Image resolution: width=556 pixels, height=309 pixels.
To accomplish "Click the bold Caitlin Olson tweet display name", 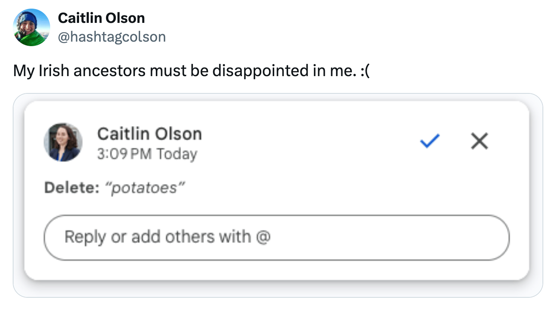I will coord(101,18).
